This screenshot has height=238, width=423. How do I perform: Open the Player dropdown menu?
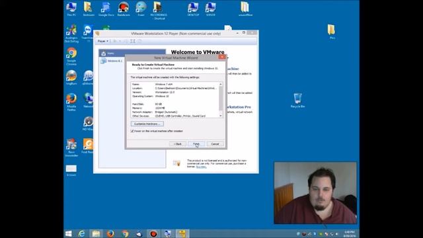tap(103, 41)
